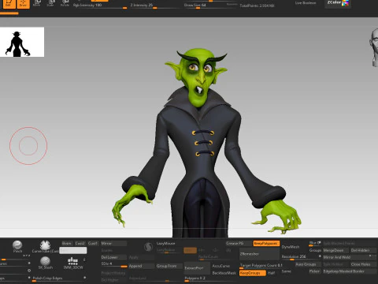This screenshot has width=378, height=284.
Task: Adjust the LazyRadius slider
Action: pyautogui.click(x=169, y=250)
